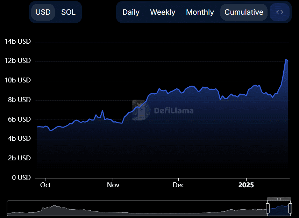Click the chart line near December
Viewport: 299px width, 218px height.
tap(179, 88)
